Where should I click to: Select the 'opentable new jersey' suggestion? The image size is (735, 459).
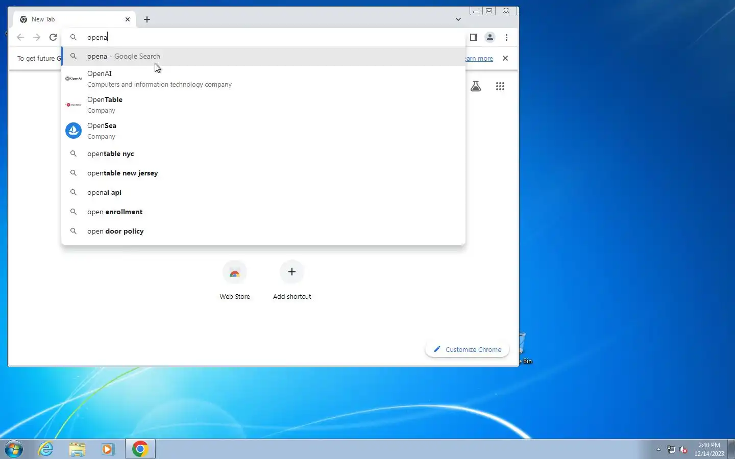pos(263,173)
